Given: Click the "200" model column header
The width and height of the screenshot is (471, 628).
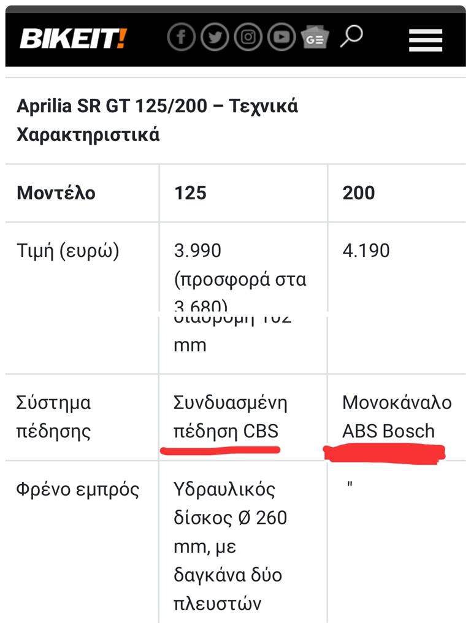Looking at the screenshot, I should tap(359, 193).
